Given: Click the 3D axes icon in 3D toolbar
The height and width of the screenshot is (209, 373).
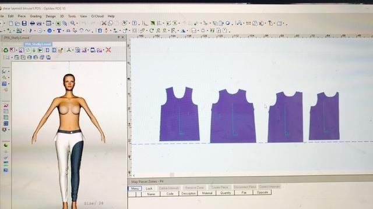Looking at the screenshot, I should pyautogui.click(x=69, y=50).
